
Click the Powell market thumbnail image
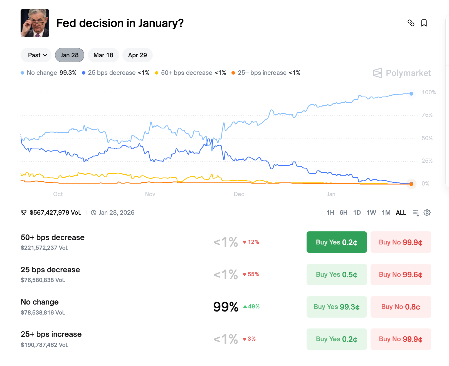[35, 23]
